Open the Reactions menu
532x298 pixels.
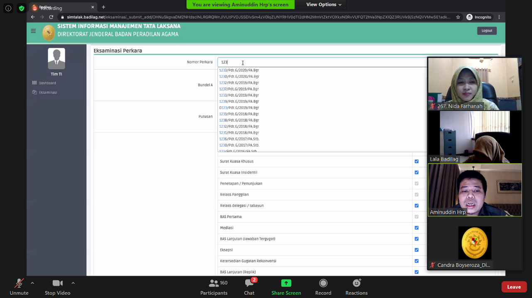pyautogui.click(x=356, y=283)
